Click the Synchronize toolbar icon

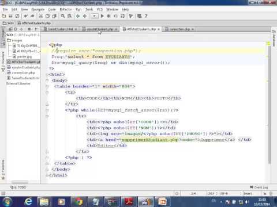(17, 16)
